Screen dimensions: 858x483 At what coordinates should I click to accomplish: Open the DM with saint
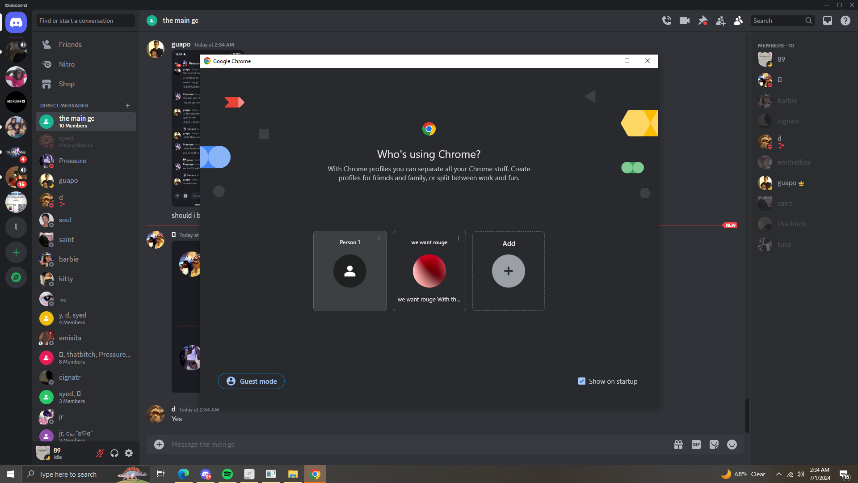tap(86, 240)
